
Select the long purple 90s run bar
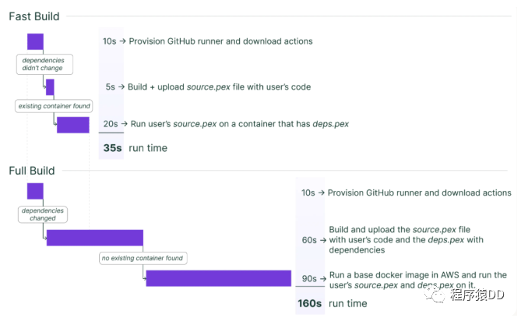pos(219,278)
